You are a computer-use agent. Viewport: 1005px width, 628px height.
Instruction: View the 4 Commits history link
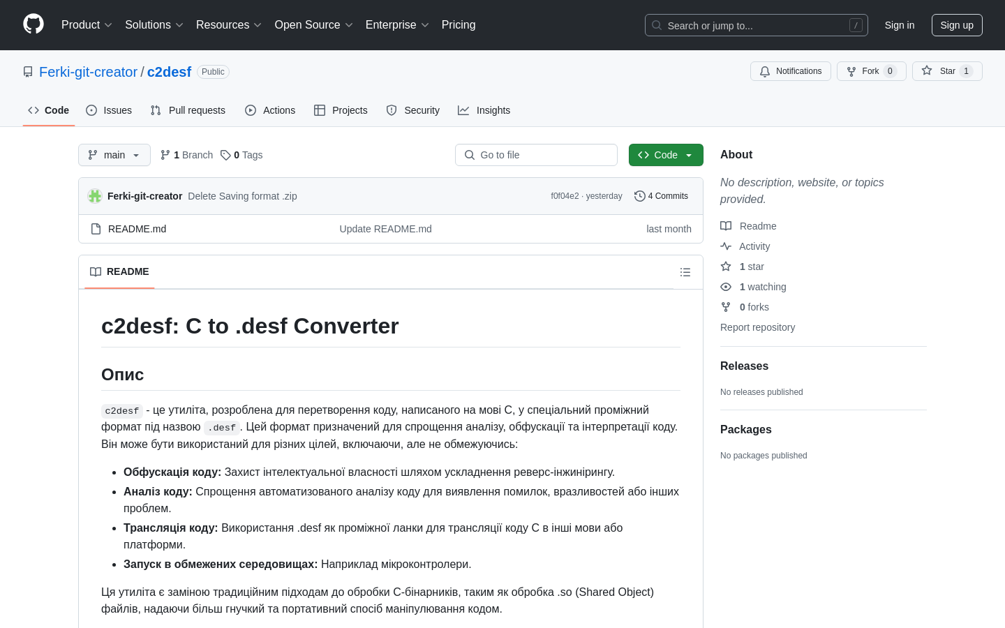tap(661, 196)
